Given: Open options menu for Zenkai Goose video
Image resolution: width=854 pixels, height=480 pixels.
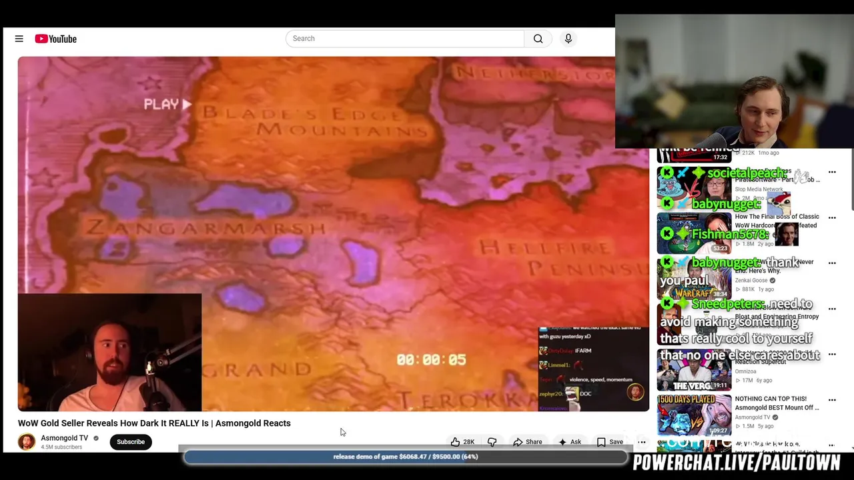Looking at the screenshot, I should tap(832, 263).
